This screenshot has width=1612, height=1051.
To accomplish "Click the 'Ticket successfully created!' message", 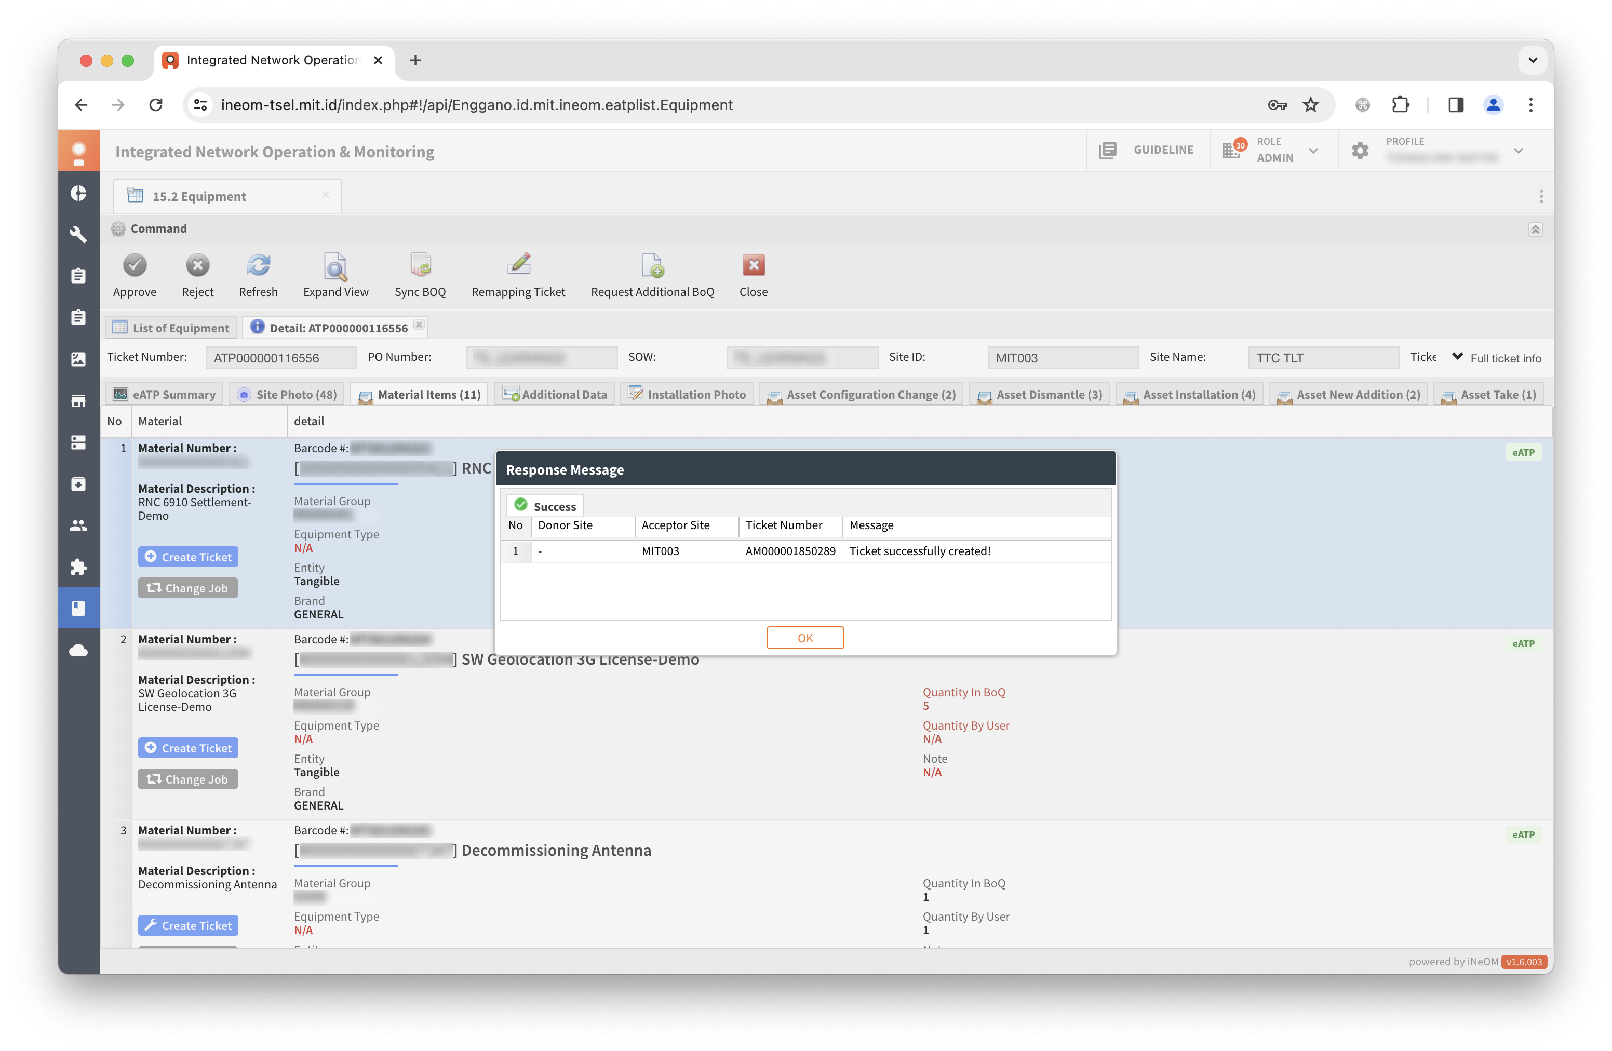I will [x=919, y=551].
